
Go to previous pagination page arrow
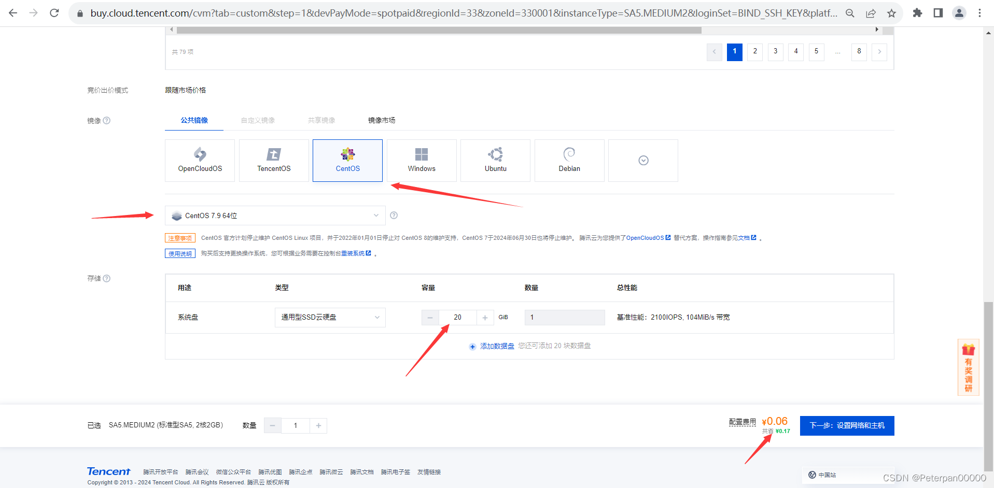[x=715, y=51]
